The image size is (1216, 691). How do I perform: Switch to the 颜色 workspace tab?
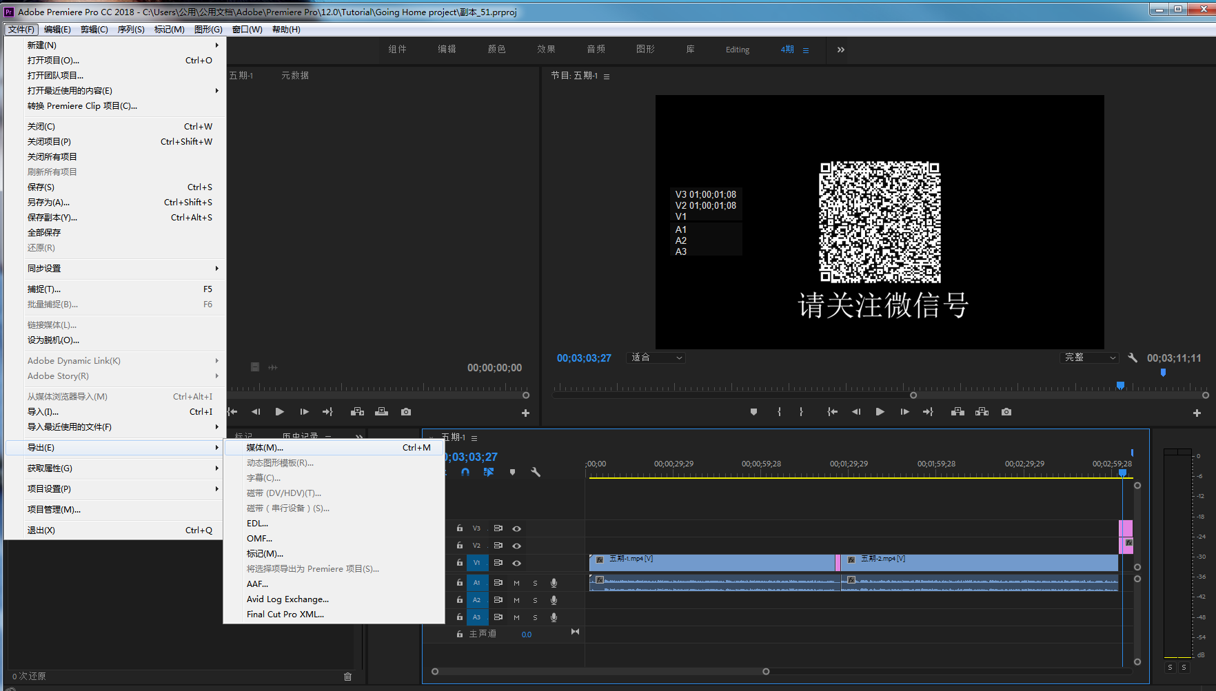pyautogui.click(x=496, y=50)
